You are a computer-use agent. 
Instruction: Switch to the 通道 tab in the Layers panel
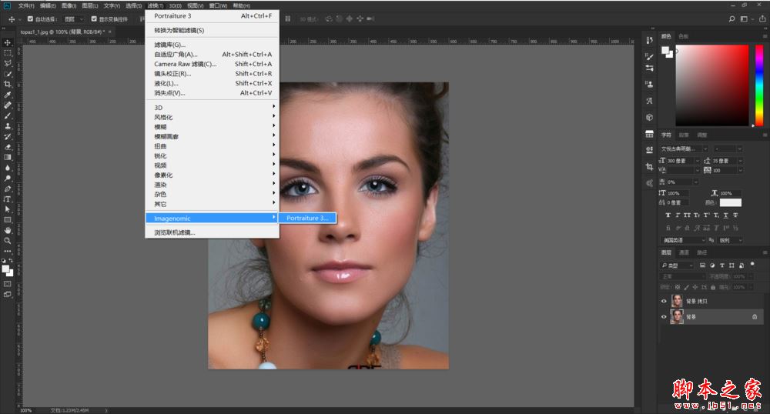(x=684, y=252)
